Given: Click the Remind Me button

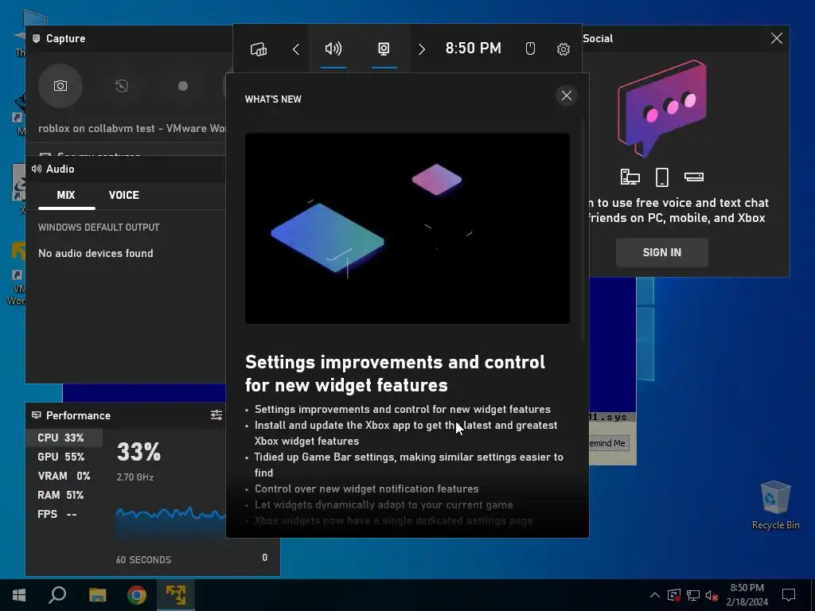Looking at the screenshot, I should pos(609,443).
